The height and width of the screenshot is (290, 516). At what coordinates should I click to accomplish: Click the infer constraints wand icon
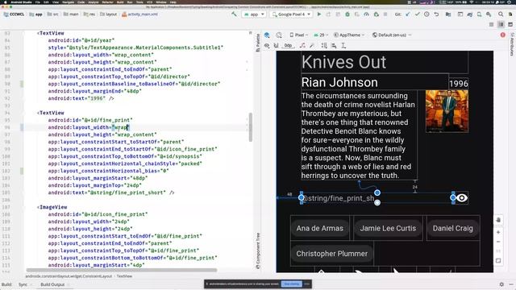pyautogui.click(x=312, y=45)
